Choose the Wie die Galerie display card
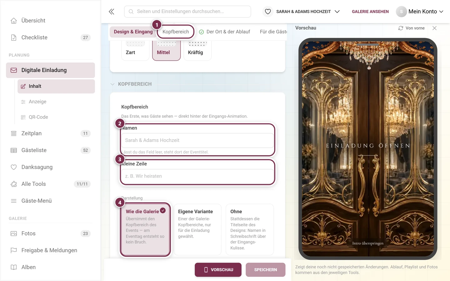450x281 pixels. (x=146, y=229)
